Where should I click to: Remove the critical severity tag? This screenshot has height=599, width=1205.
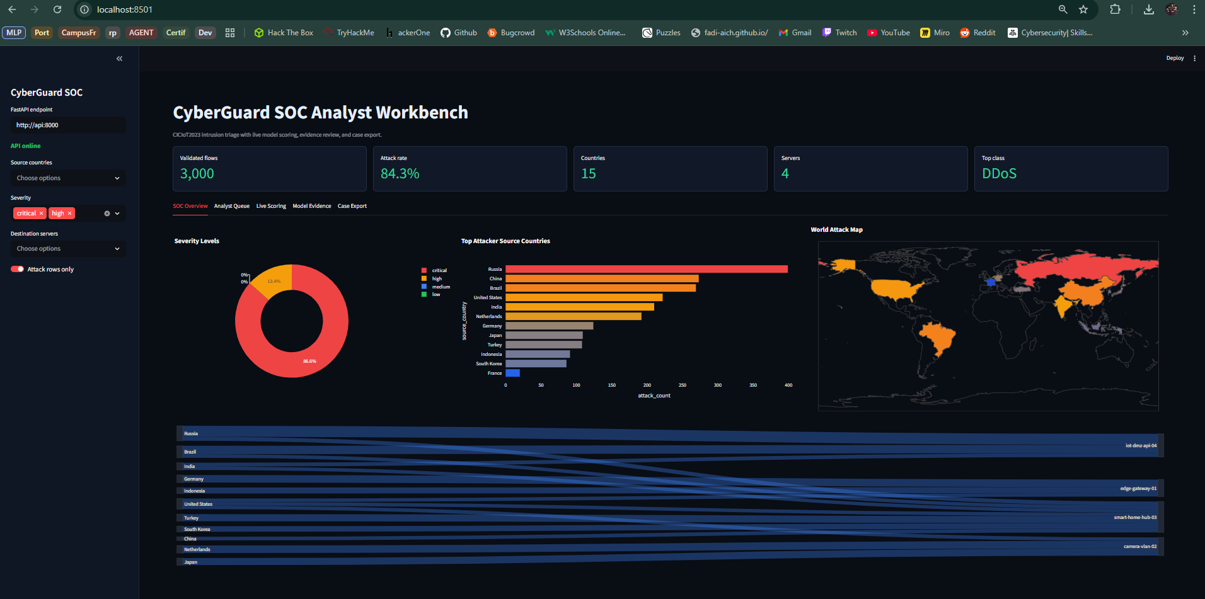[42, 214]
